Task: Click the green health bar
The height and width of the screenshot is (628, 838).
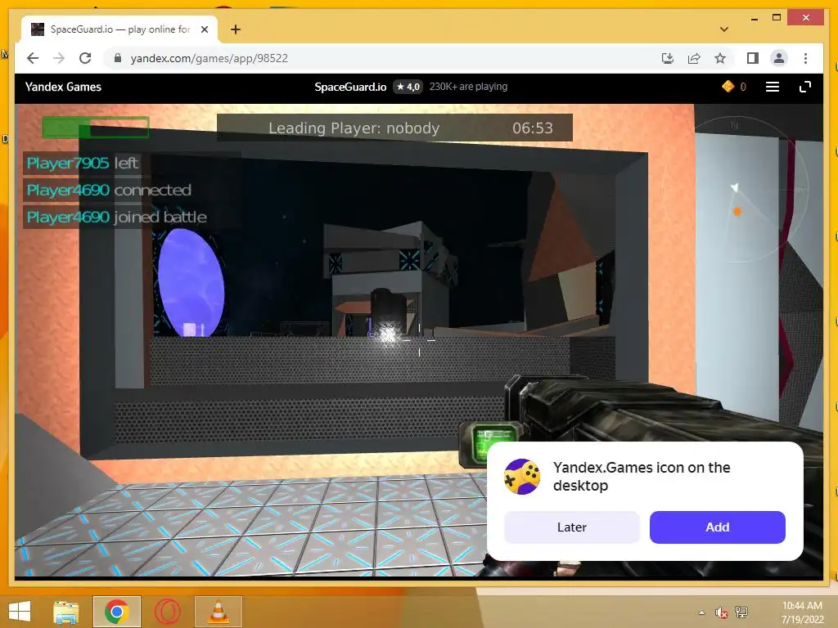Action: (x=95, y=128)
